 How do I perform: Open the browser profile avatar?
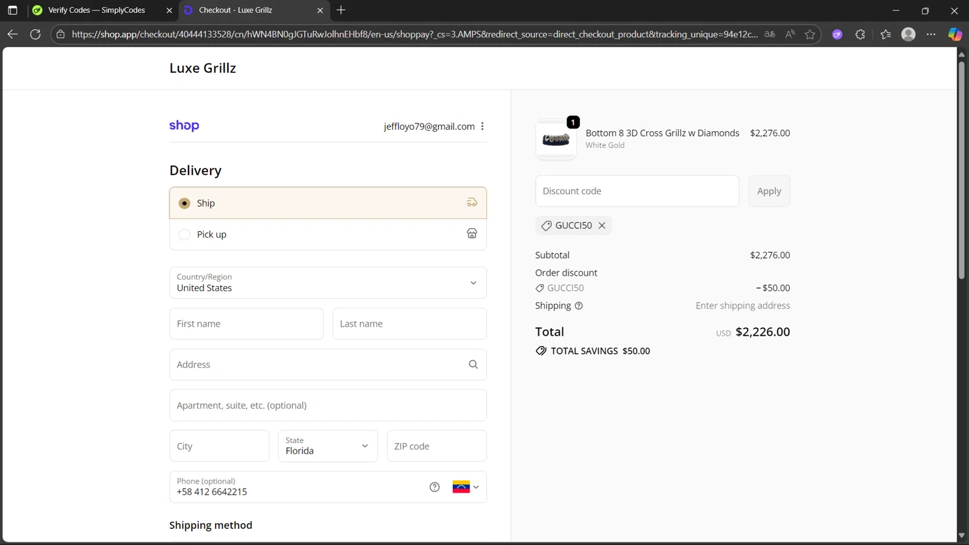click(x=908, y=34)
